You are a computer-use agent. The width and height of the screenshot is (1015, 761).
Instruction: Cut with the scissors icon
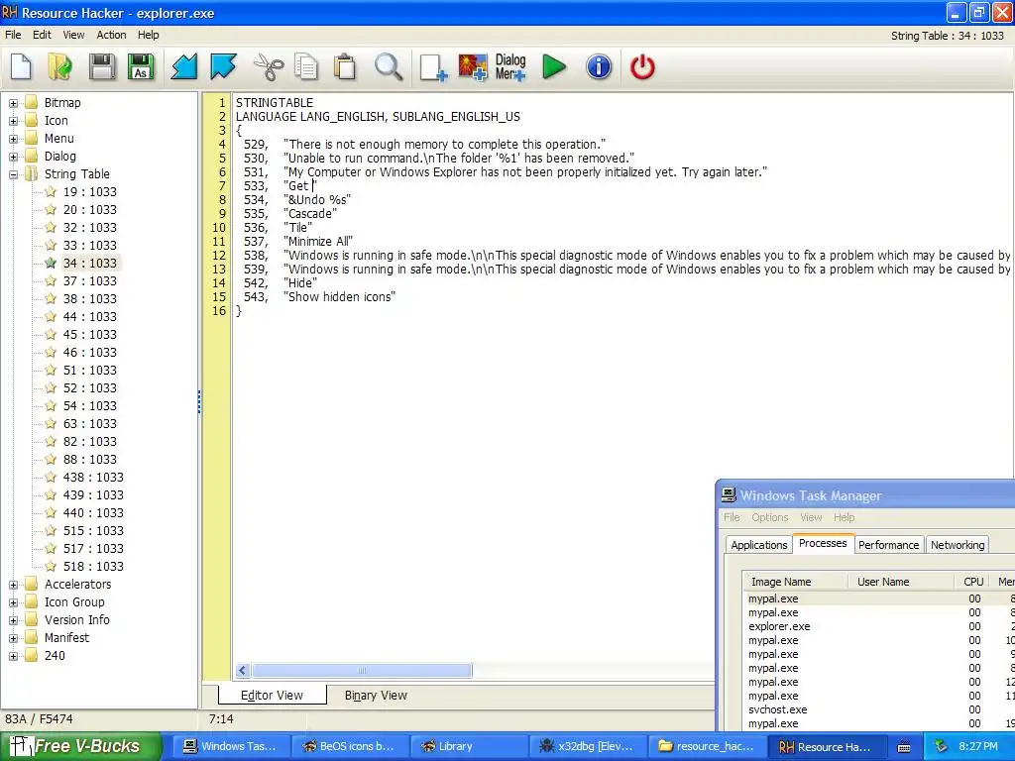pos(268,66)
